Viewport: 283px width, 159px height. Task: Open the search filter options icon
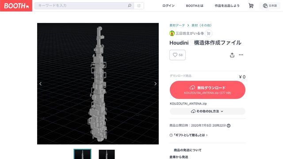point(139,6)
